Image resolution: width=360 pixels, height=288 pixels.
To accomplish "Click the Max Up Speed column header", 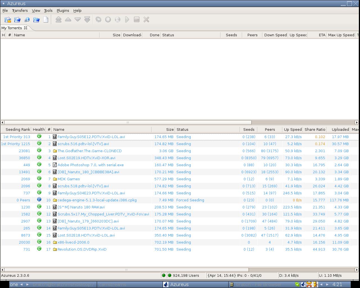I will point(341,35).
